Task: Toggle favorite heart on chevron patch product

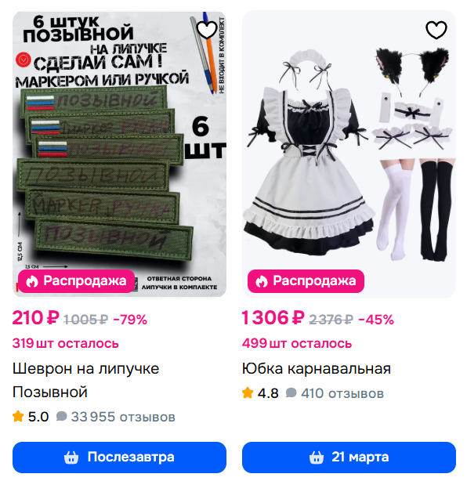Action: 207,30
